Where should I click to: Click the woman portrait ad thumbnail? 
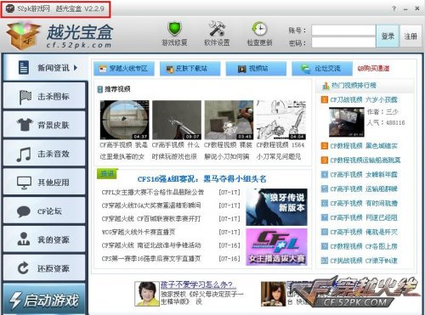pos(273,294)
